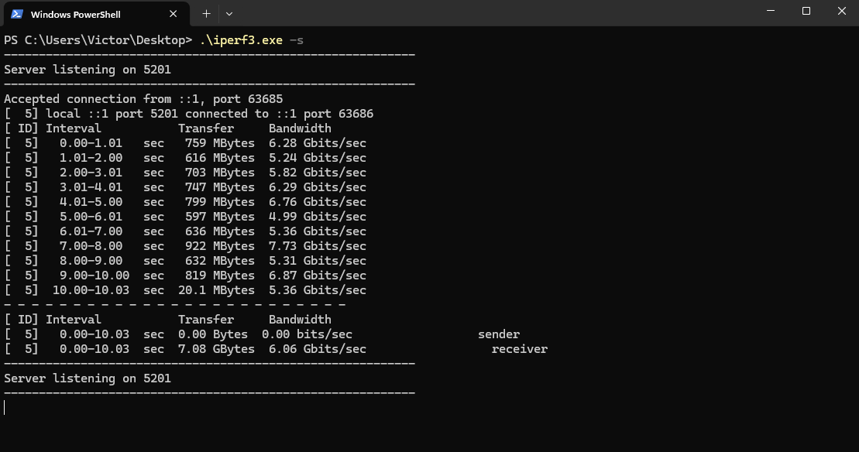Minimize the terminal window
The height and width of the screenshot is (452, 859).
click(x=771, y=12)
